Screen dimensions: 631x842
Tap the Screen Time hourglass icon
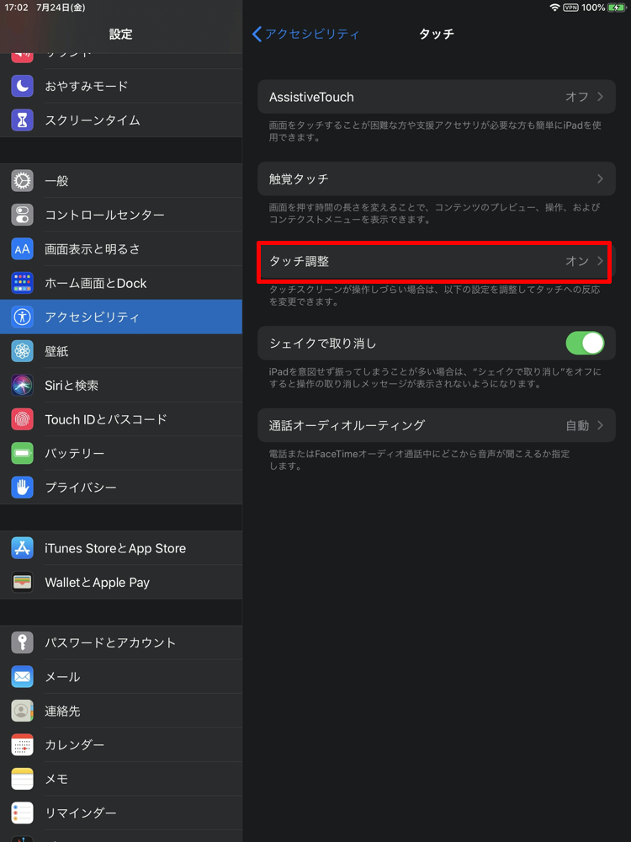pos(22,120)
